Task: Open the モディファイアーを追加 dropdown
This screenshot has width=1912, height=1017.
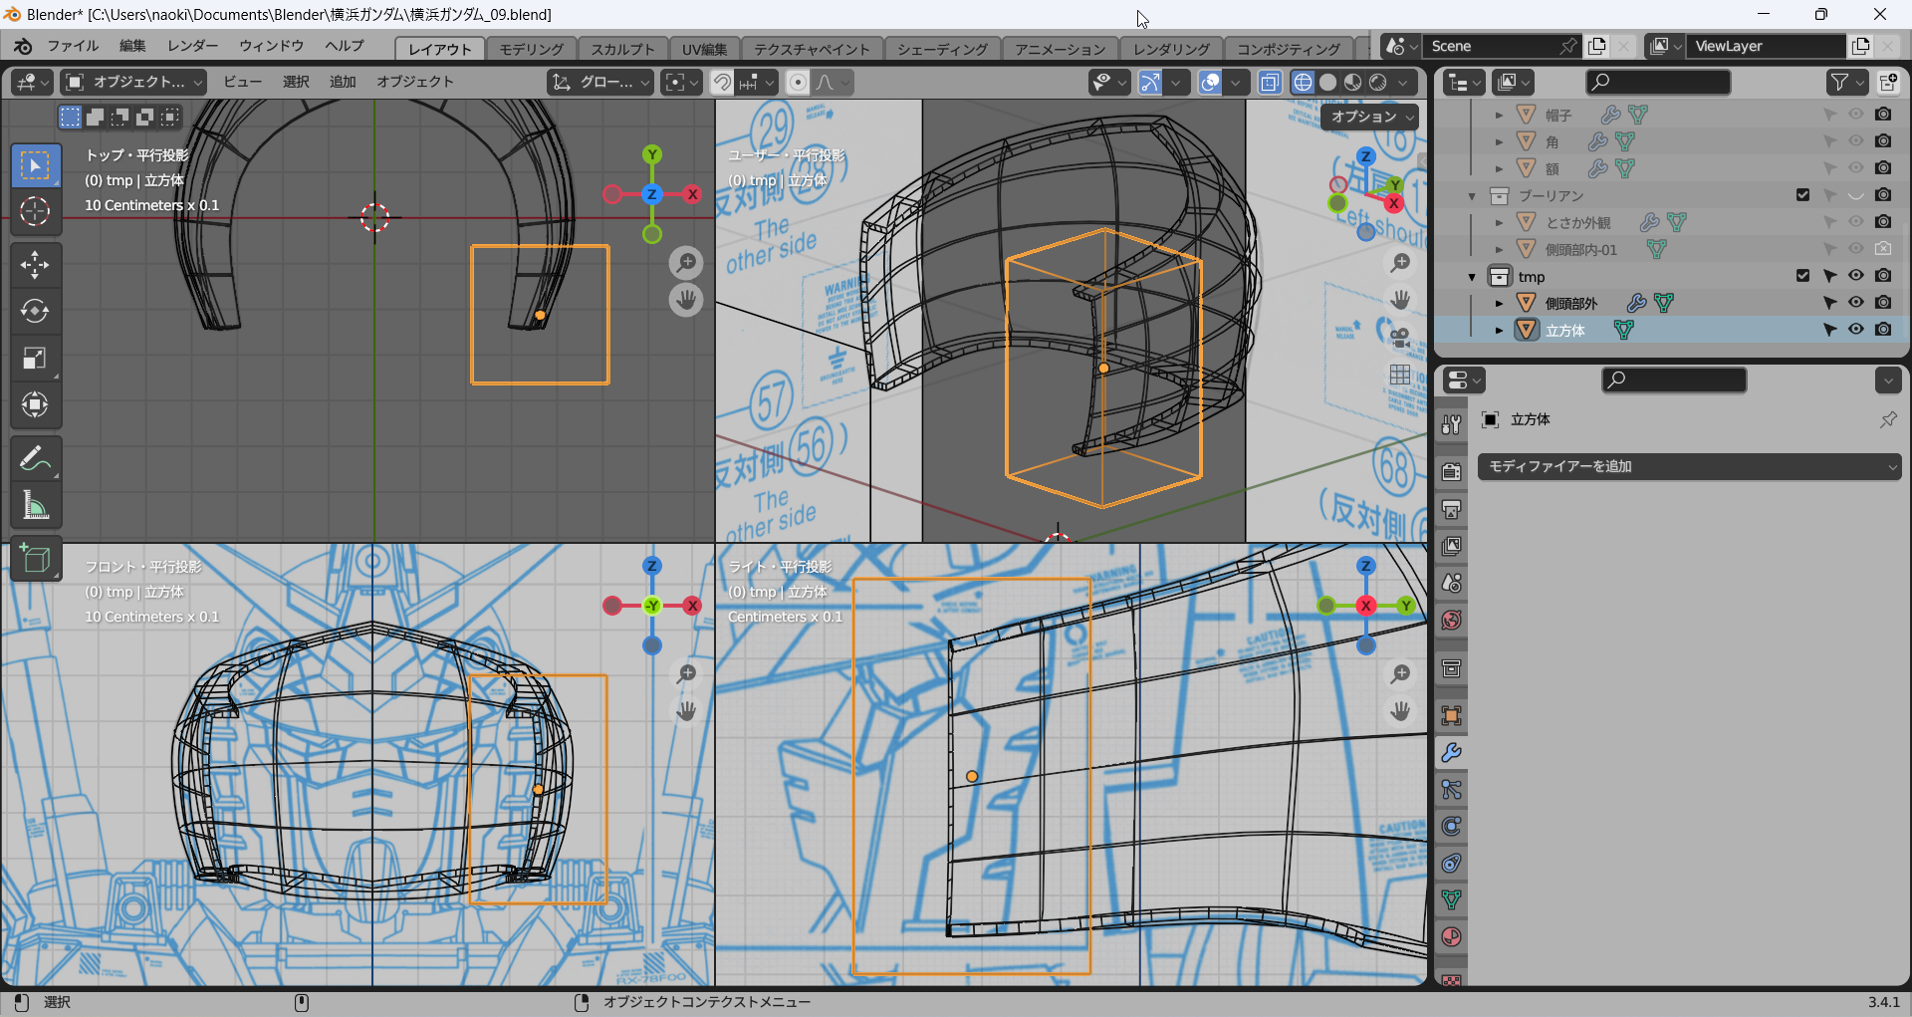Action: point(1688,466)
